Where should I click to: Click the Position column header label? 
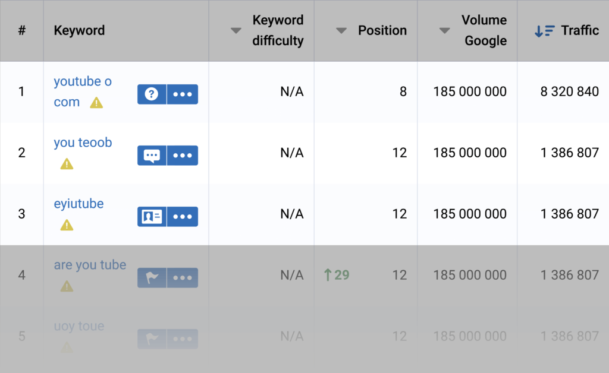point(382,30)
